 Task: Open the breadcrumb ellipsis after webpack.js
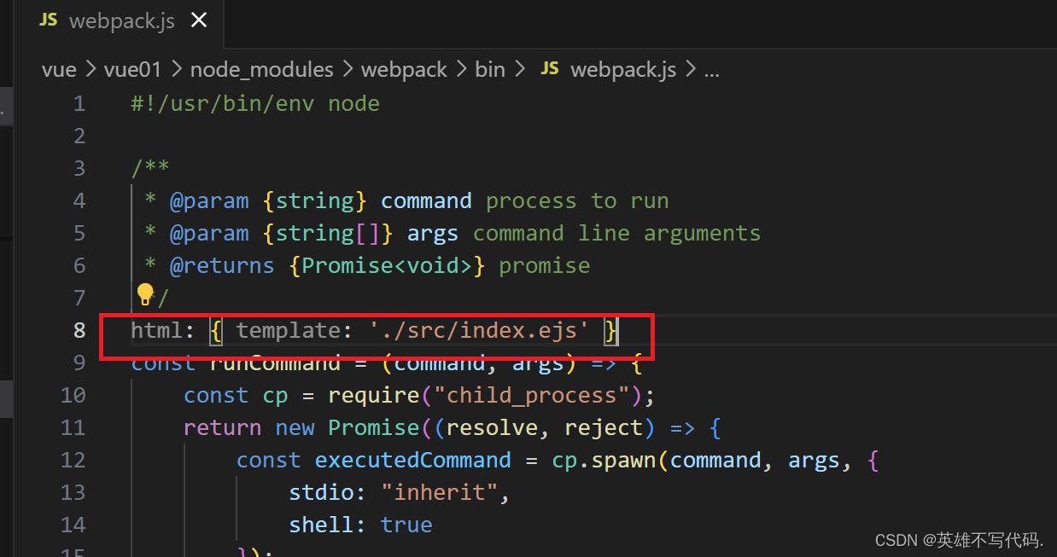tap(711, 71)
